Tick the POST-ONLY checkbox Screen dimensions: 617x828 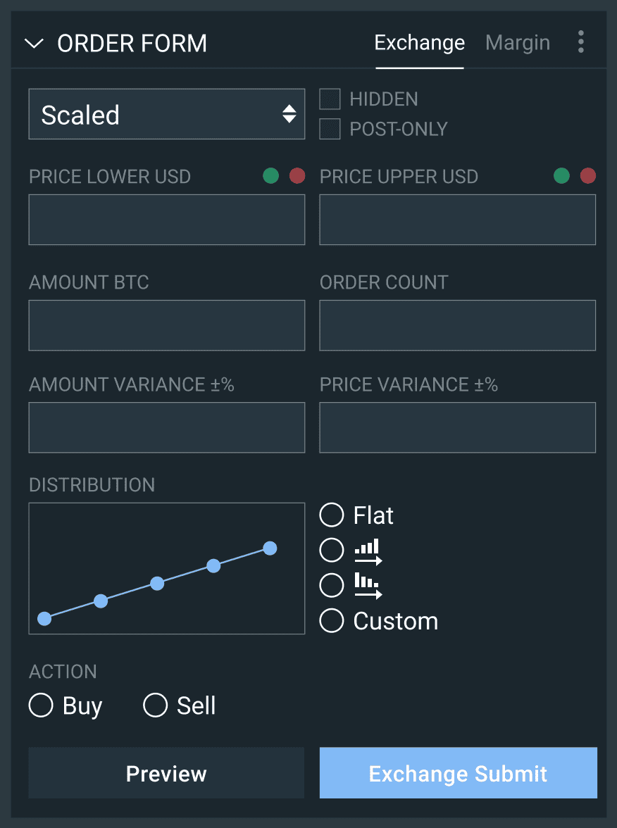330,129
